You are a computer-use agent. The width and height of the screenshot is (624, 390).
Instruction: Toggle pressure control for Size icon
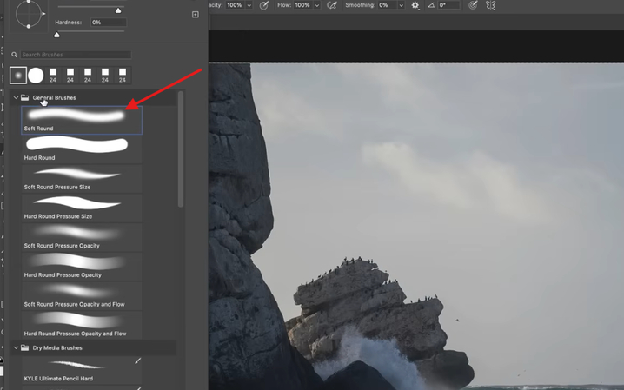(473, 5)
